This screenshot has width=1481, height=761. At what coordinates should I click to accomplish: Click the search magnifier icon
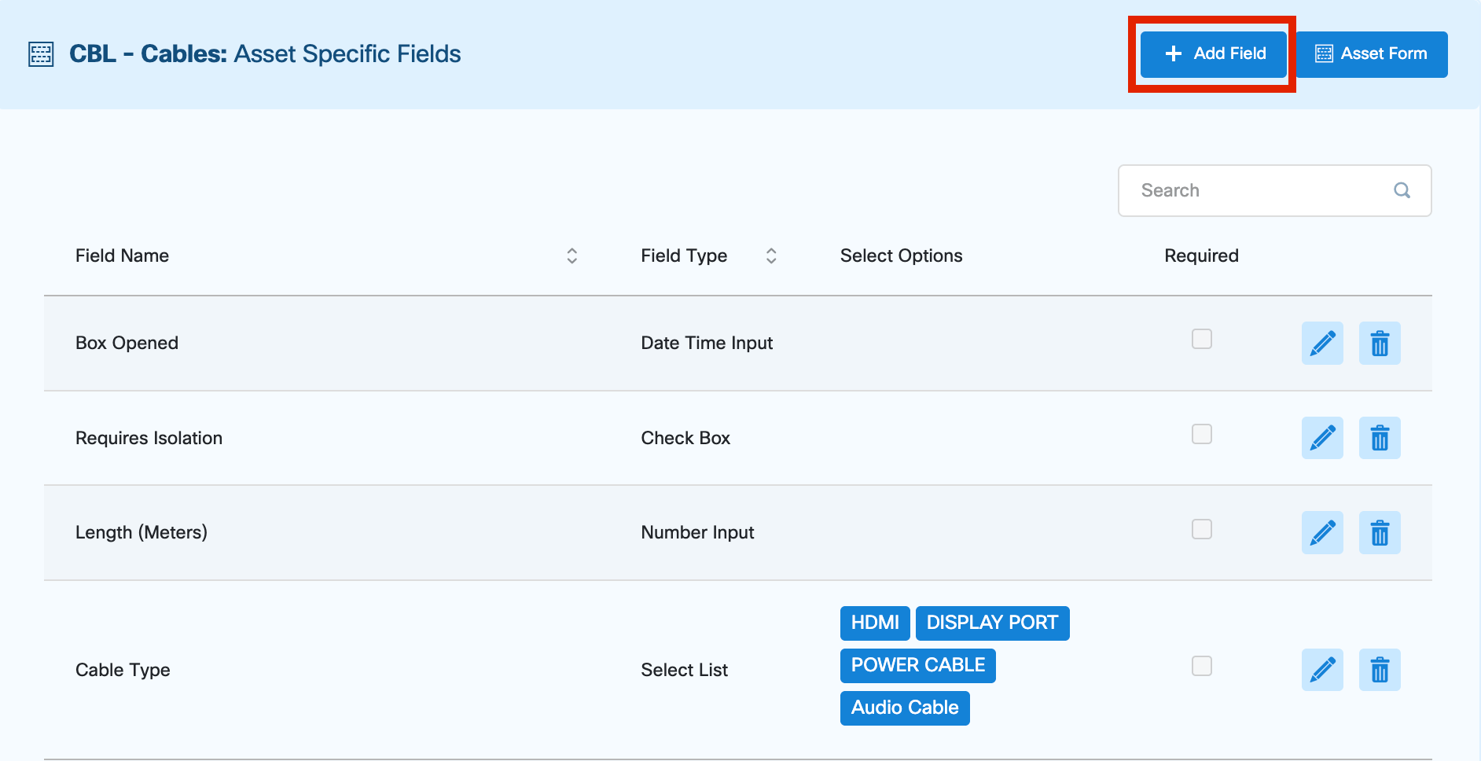pos(1402,190)
